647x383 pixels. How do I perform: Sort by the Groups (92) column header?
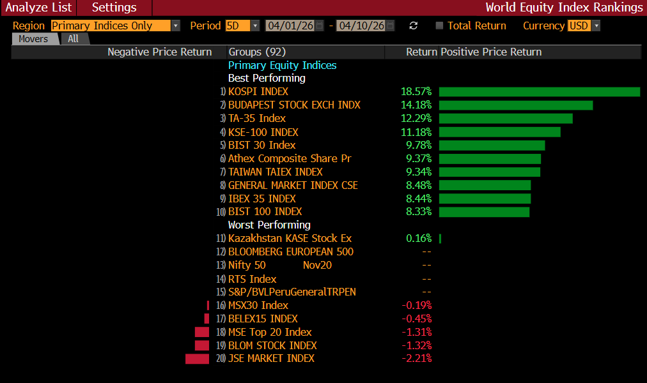pyautogui.click(x=257, y=52)
